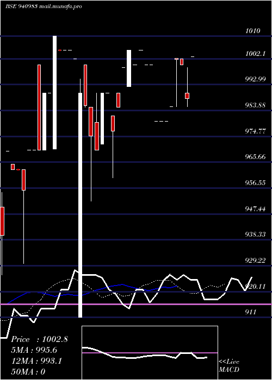The width and height of the screenshot is (272, 380).
Task: Select the 938.33 price axis label
Action: [255, 235]
